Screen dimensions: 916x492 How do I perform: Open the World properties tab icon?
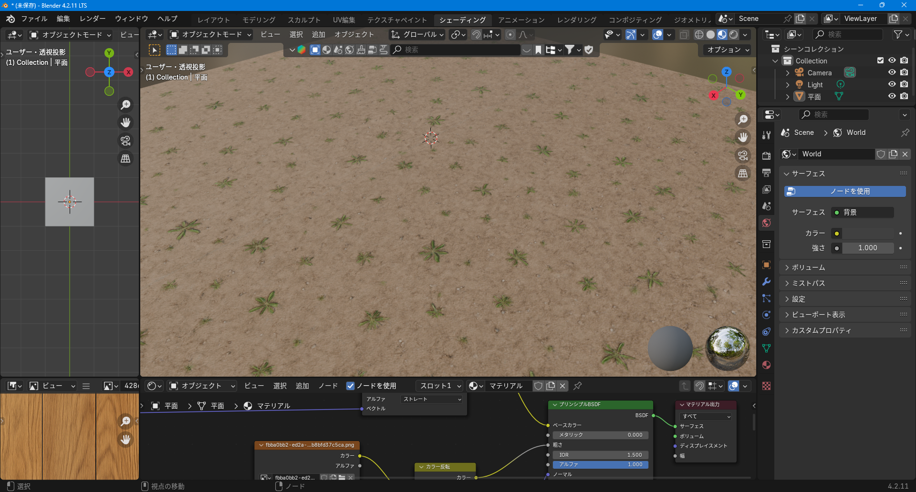click(x=766, y=223)
